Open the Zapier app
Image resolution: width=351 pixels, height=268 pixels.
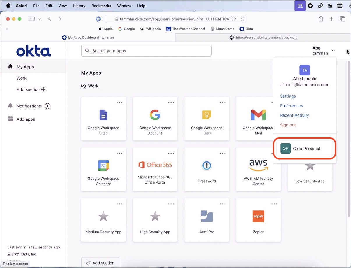coord(258,220)
